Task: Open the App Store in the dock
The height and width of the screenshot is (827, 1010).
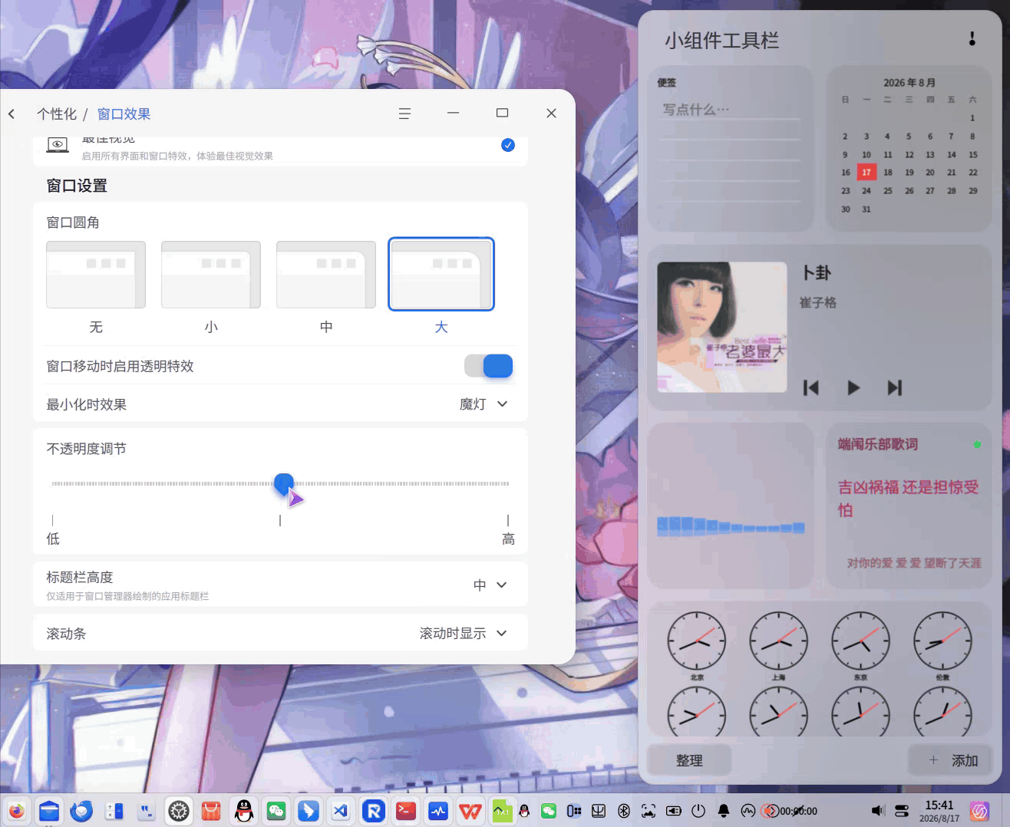Action: click(x=211, y=811)
